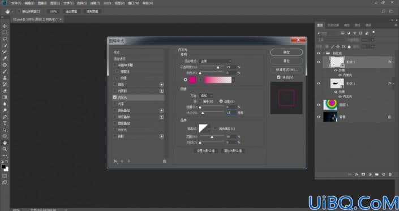Click the New Style button
Screen dimensions: 399x211
point(286,70)
